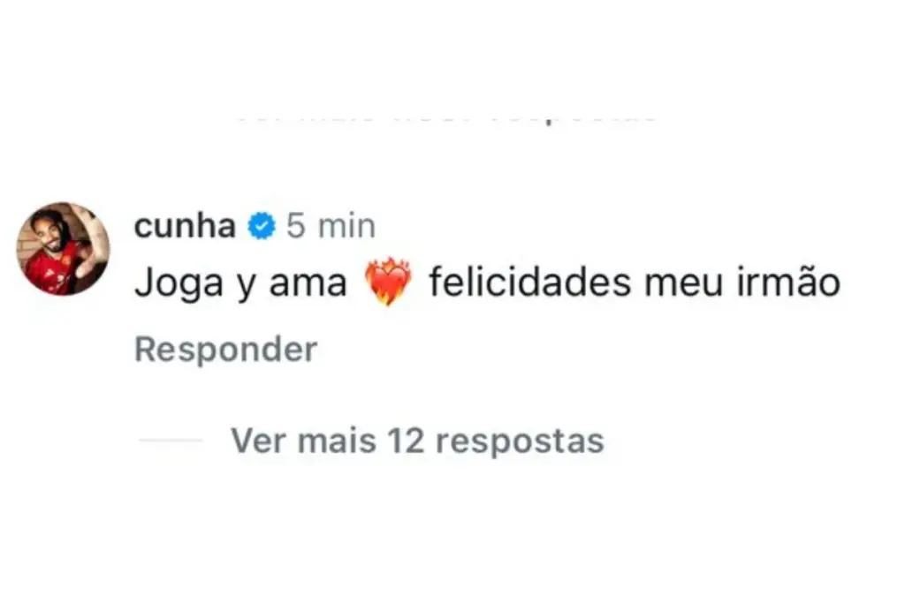
Task: Click the "5 min" timestamp
Action: tap(331, 227)
